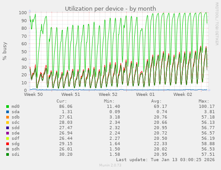The image size is (221, 170).
Task: Click the sdd dark blue legend swatch
Action: tap(8, 128)
